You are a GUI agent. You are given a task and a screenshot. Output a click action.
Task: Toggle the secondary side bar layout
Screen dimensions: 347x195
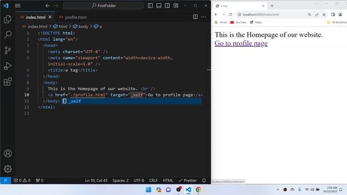coord(168,5)
